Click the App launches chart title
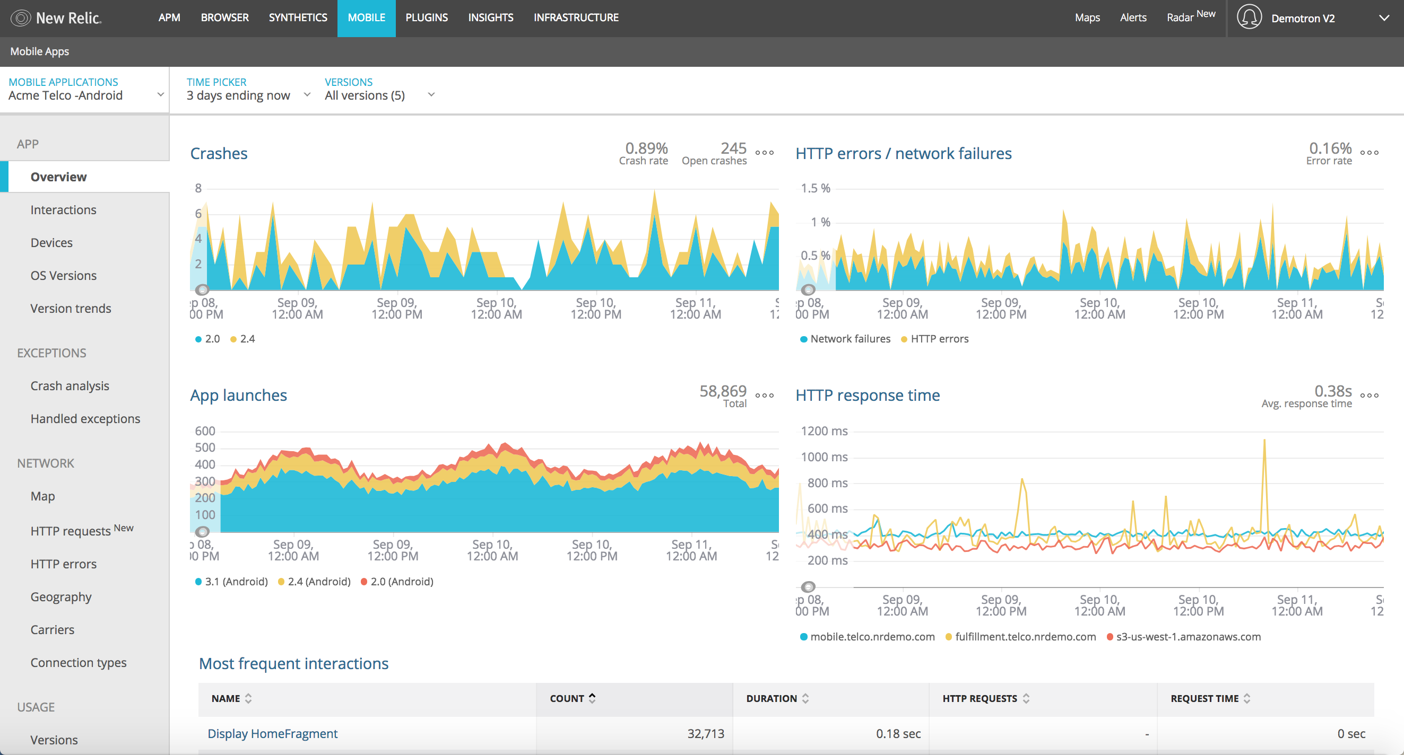 click(238, 396)
